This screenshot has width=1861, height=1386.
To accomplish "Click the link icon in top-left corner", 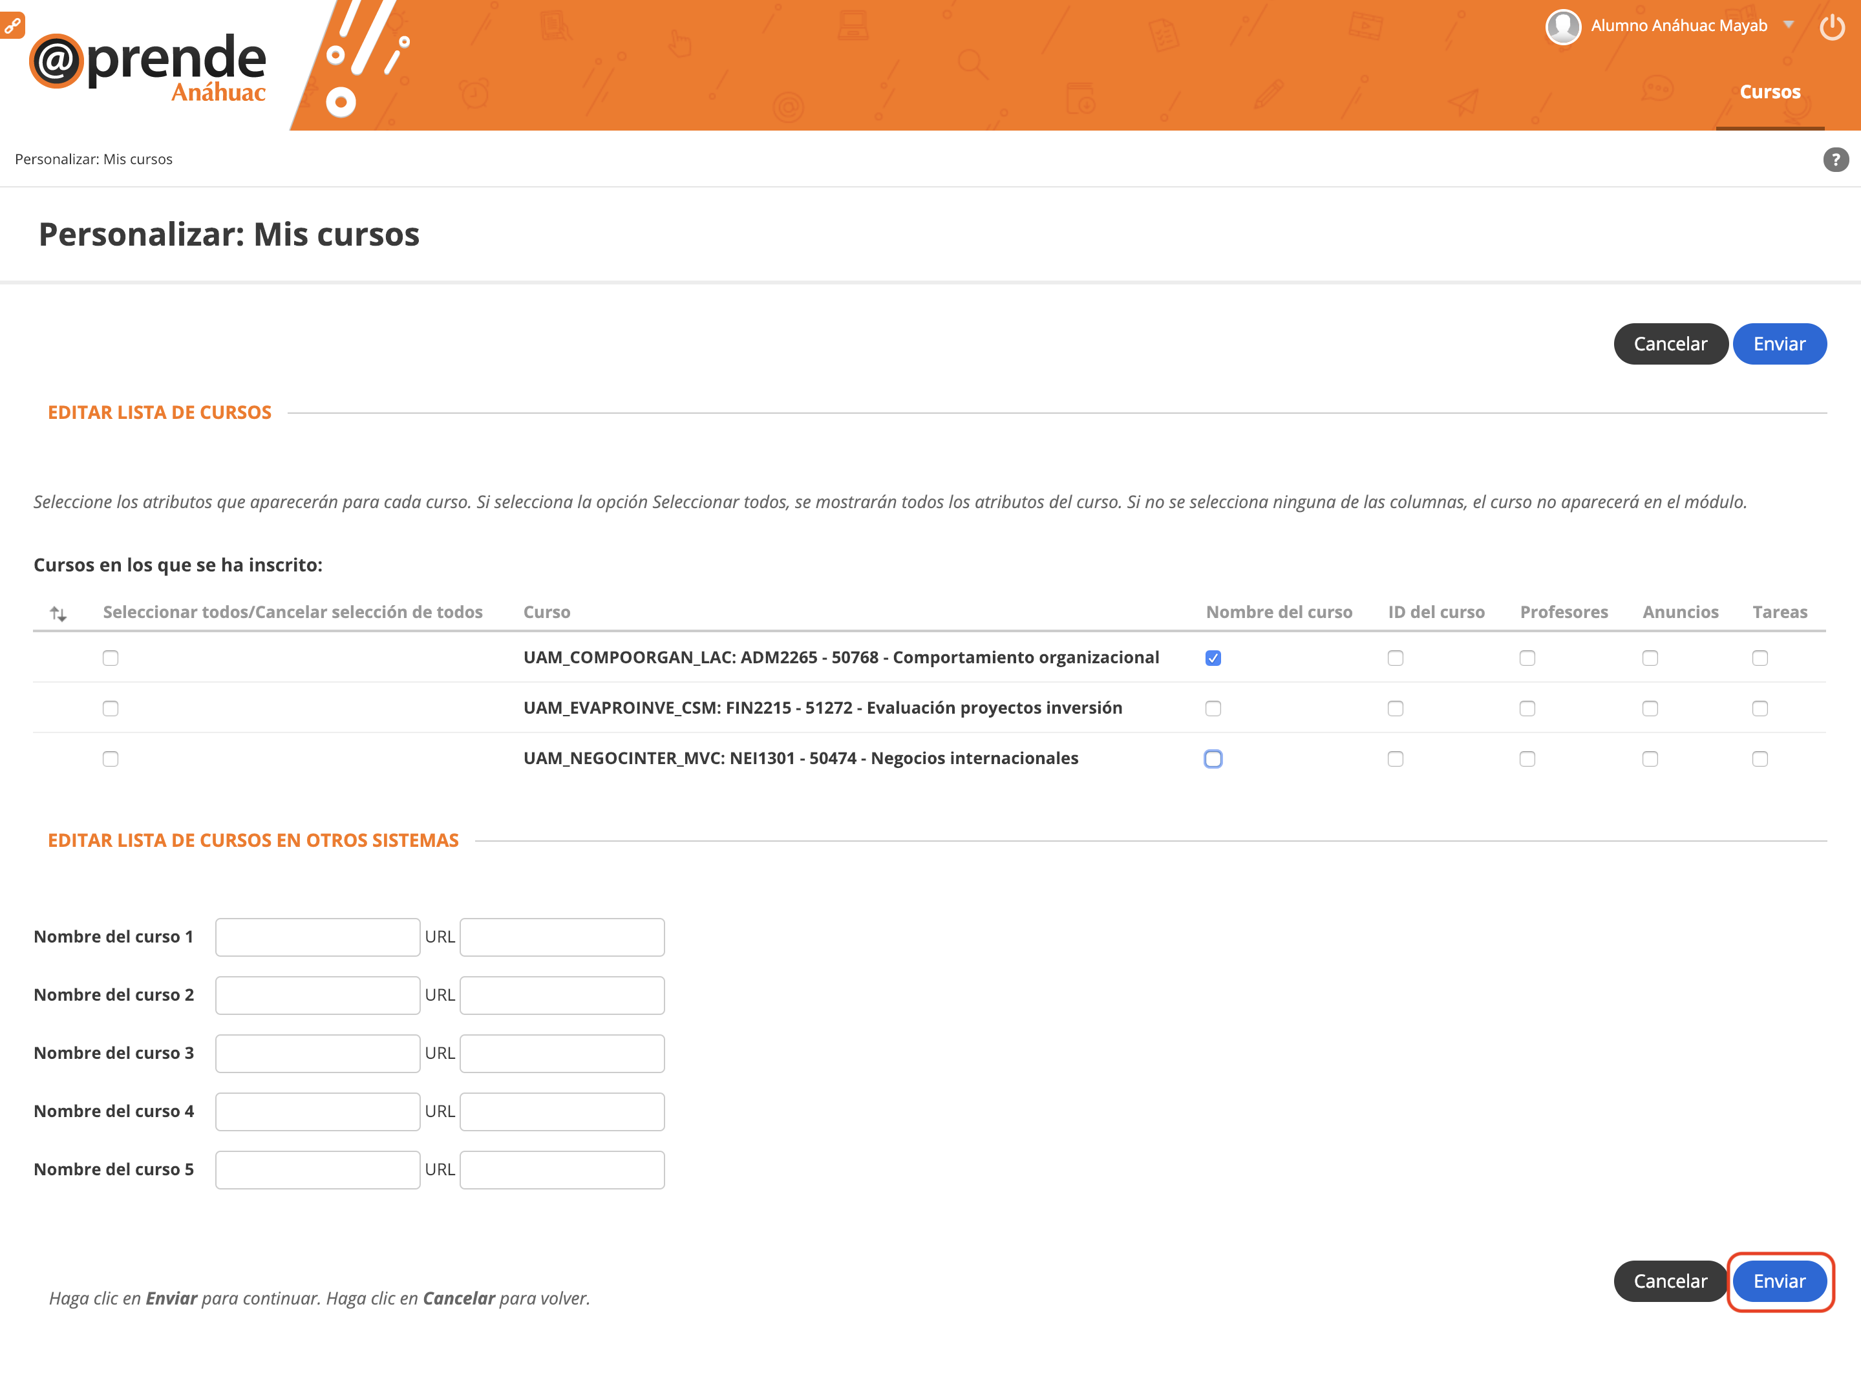I will pos(12,25).
